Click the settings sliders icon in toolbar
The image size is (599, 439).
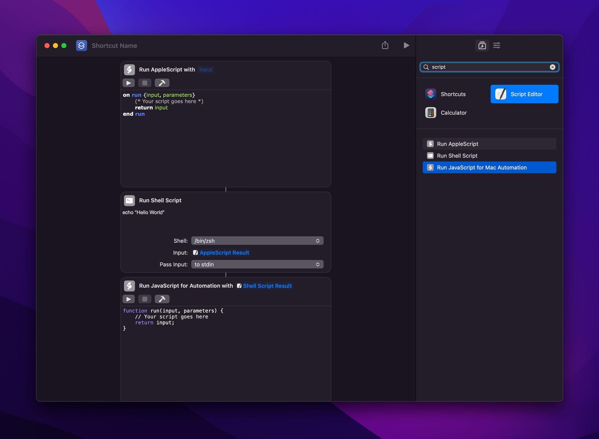coord(497,45)
